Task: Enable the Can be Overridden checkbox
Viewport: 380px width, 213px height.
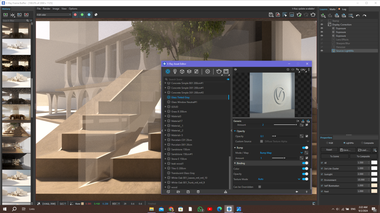Action: (260, 187)
